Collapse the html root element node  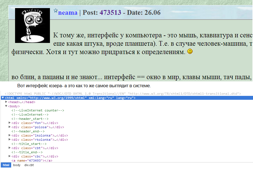(3, 98)
